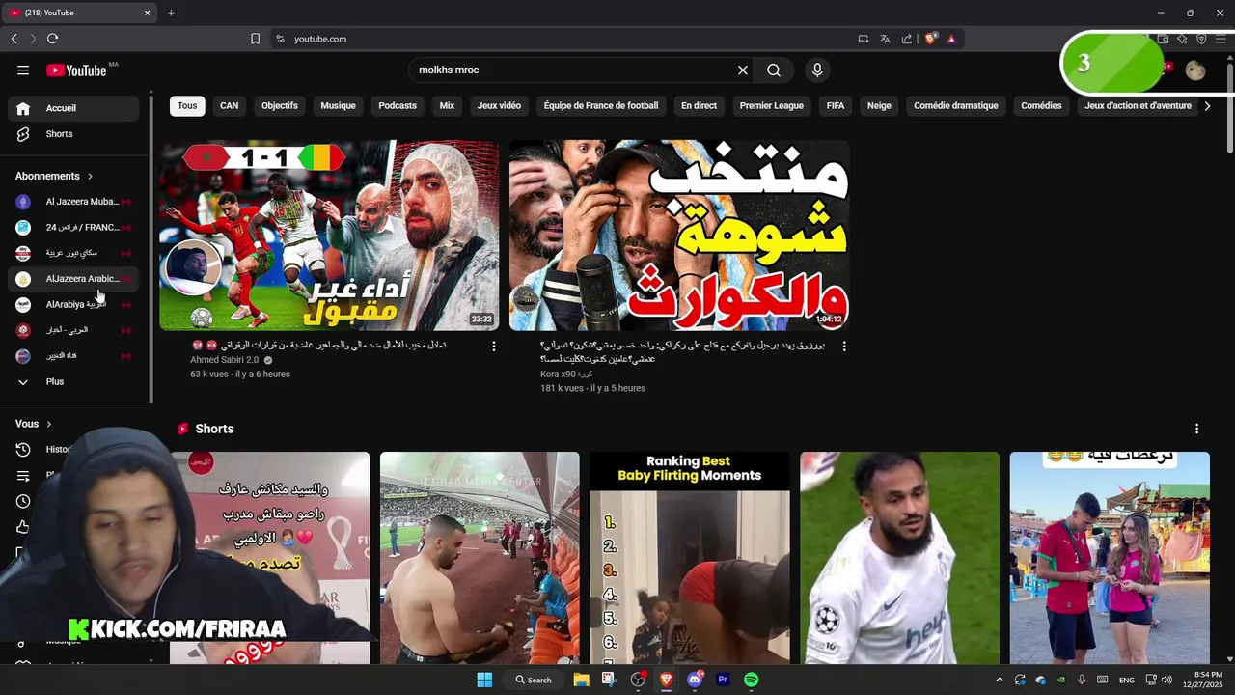The image size is (1235, 695).
Task: Open Shorts from the sidebar
Action: tap(72, 134)
